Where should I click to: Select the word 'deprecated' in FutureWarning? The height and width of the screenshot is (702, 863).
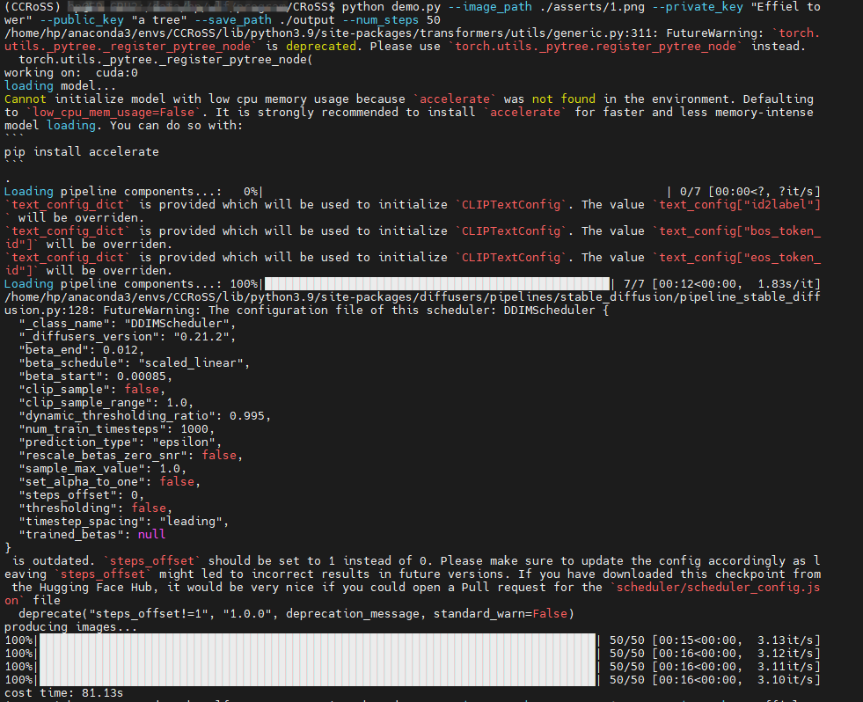coord(321,47)
